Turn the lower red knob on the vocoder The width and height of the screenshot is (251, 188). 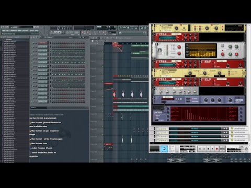pyautogui.click(x=179, y=53)
